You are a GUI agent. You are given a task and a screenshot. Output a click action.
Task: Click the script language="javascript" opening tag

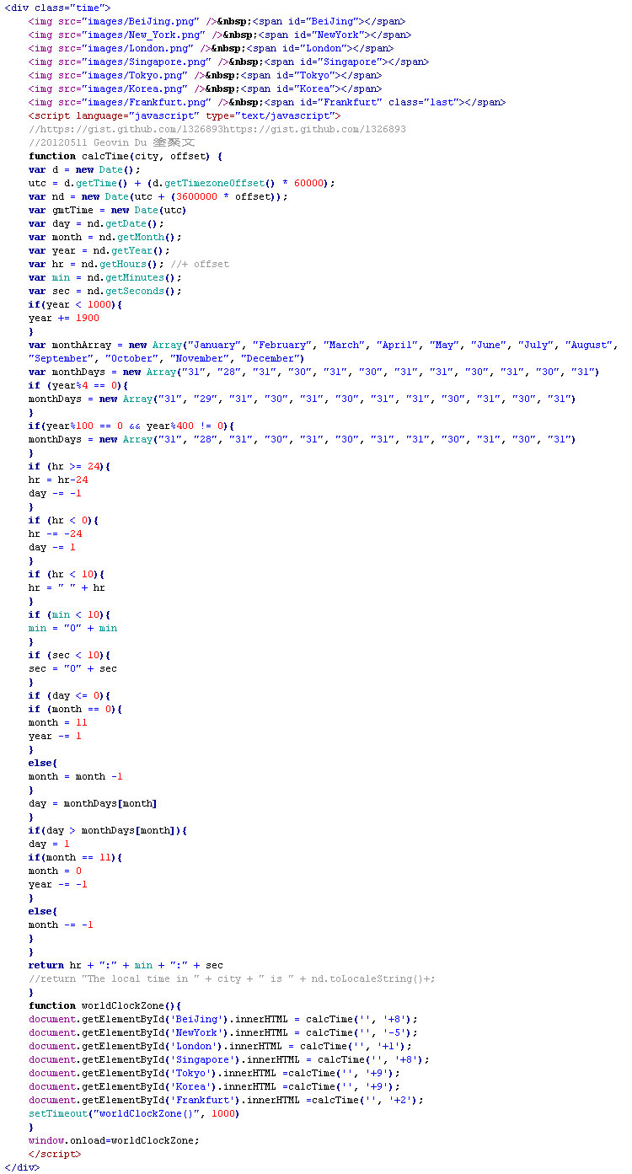[185, 115]
